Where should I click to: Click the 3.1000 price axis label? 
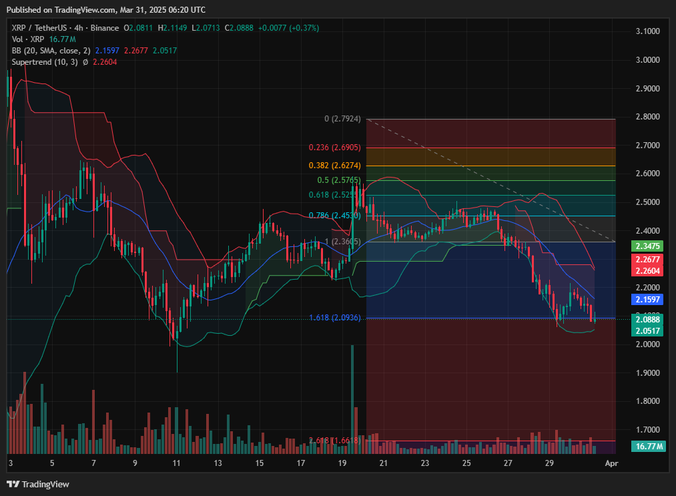649,31
